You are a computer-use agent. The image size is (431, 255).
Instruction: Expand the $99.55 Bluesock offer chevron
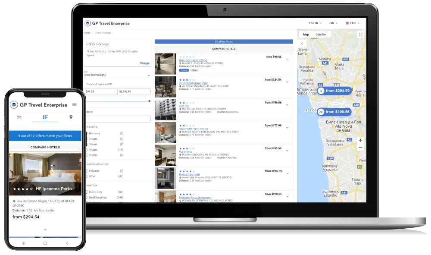[x=287, y=59]
